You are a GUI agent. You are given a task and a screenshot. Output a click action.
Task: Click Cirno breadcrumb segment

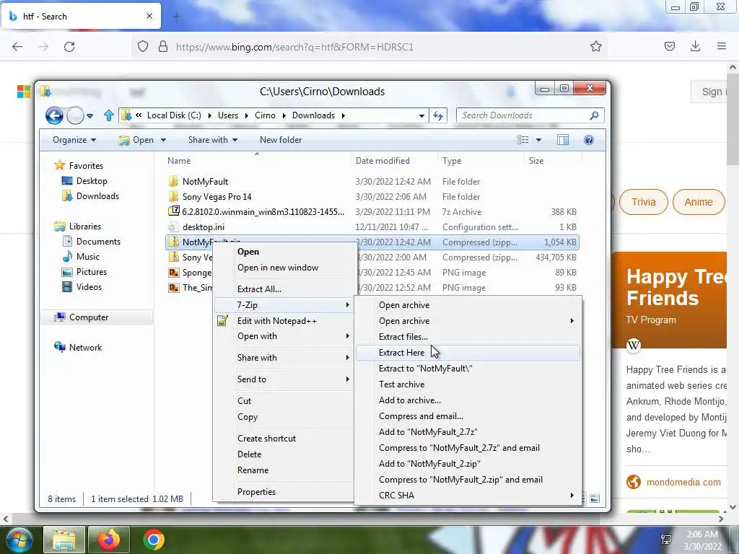(265, 115)
